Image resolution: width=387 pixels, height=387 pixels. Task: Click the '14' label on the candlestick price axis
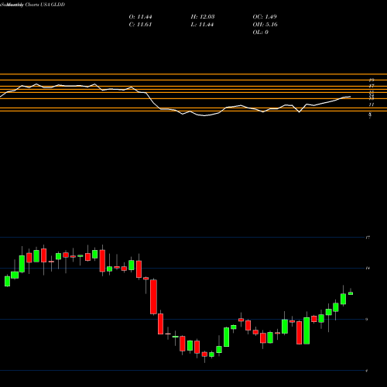point(368,269)
